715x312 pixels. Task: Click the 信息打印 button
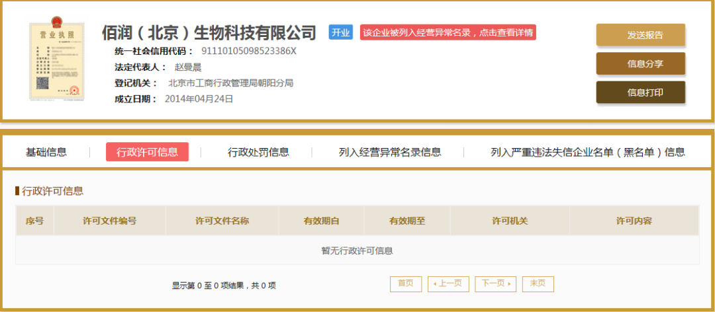640,93
